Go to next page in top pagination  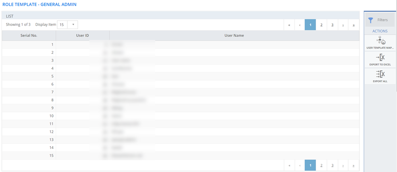[x=343, y=25]
